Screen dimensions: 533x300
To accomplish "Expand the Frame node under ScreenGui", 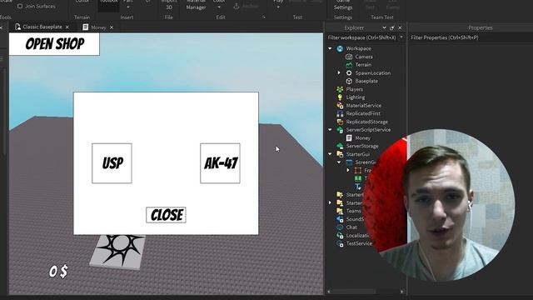I will point(348,170).
